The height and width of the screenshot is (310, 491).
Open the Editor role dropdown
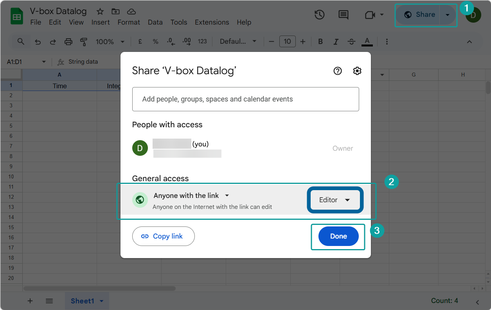335,200
